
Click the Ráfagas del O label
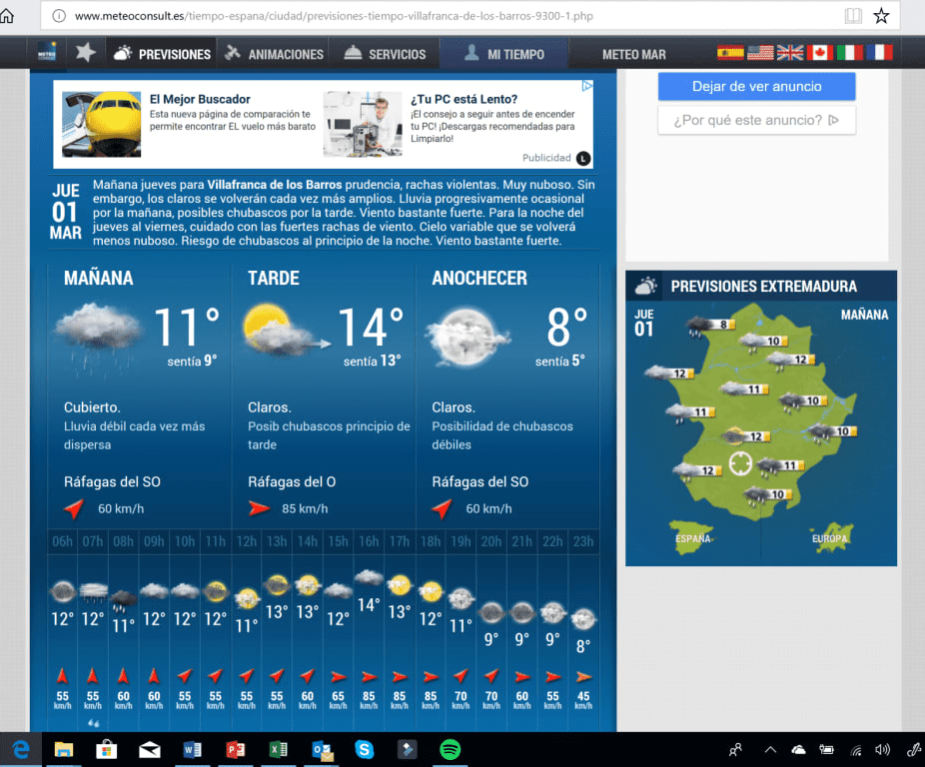292,482
